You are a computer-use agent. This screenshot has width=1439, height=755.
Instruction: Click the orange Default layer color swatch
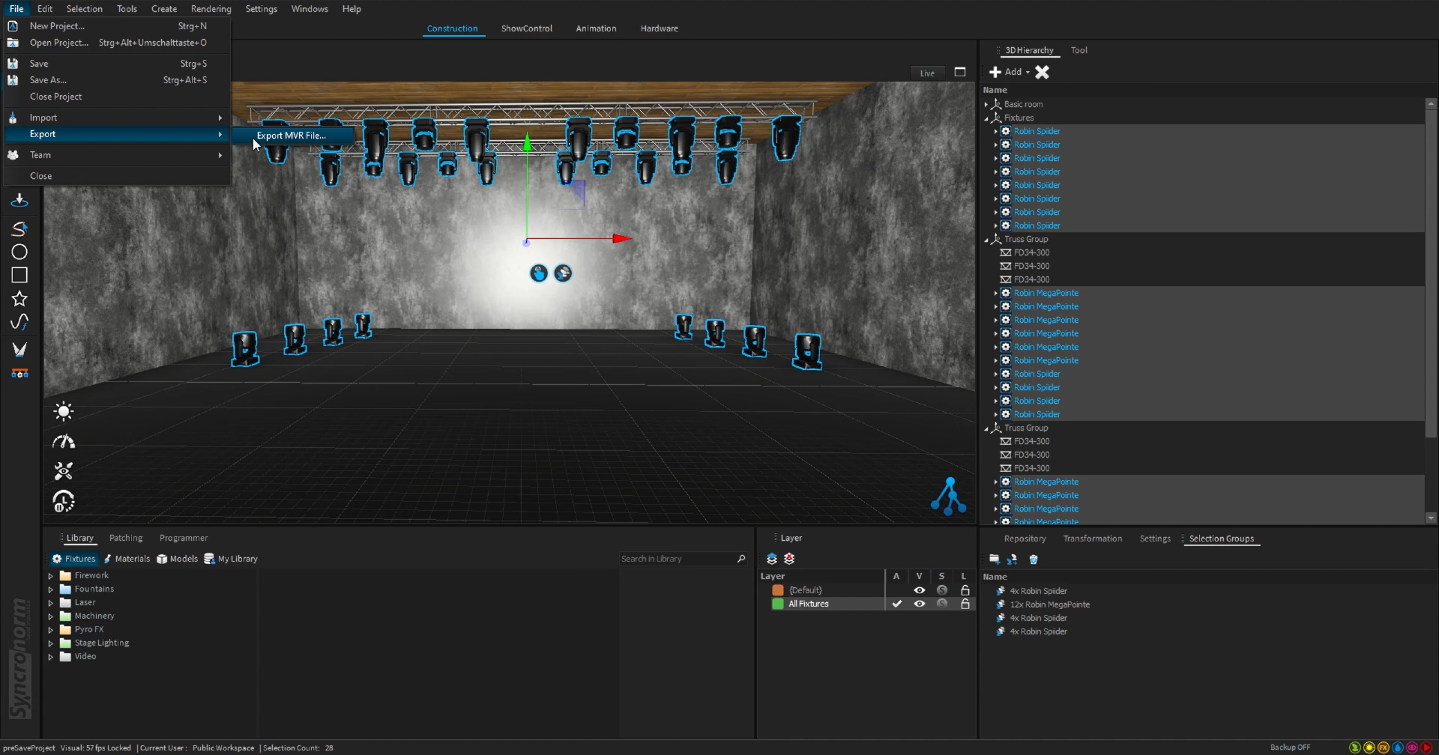point(778,590)
